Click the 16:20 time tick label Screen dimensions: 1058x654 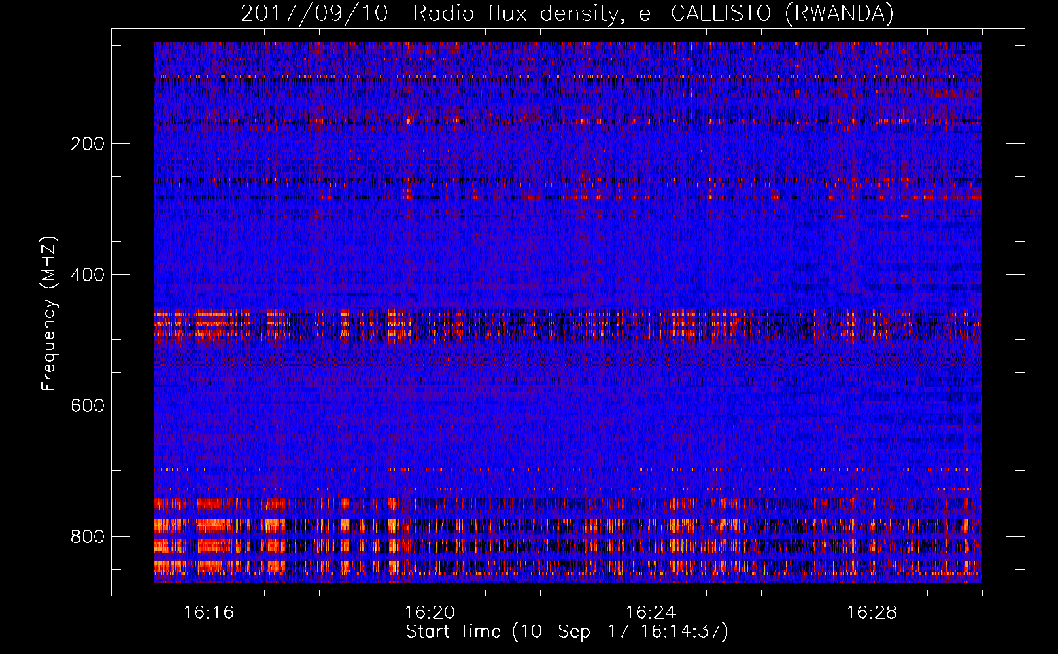click(430, 613)
